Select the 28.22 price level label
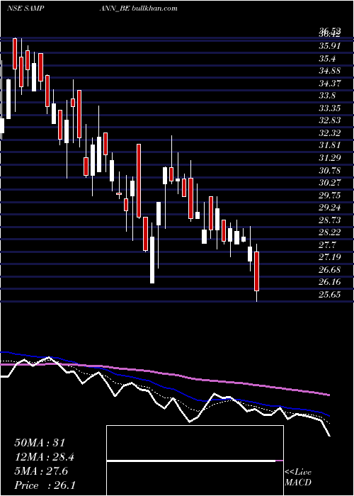The width and height of the screenshot is (354, 496). (x=330, y=232)
